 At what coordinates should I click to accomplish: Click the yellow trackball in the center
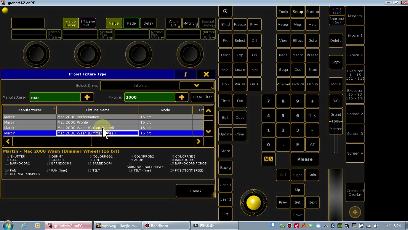[253, 203]
